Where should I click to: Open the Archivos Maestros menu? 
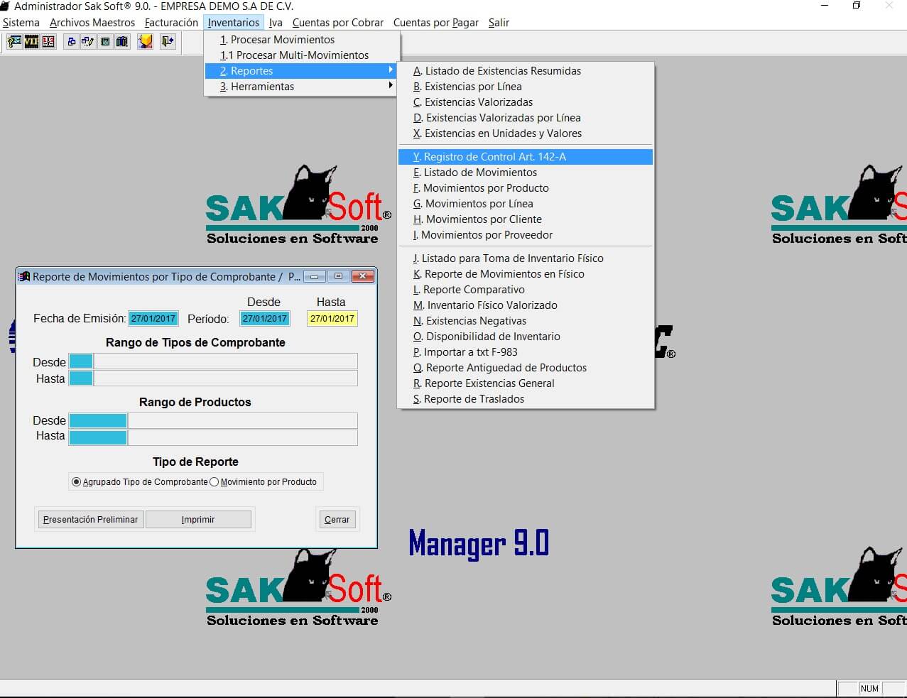point(92,23)
